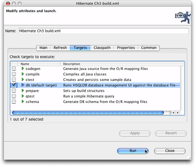This screenshot has width=195, height=166.
Task: Open the Properties tab
Action: (126, 48)
